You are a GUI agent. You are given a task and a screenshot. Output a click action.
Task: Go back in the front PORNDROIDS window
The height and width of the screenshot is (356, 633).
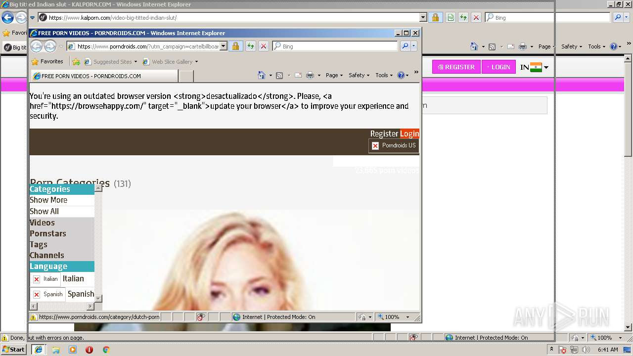tap(37, 46)
